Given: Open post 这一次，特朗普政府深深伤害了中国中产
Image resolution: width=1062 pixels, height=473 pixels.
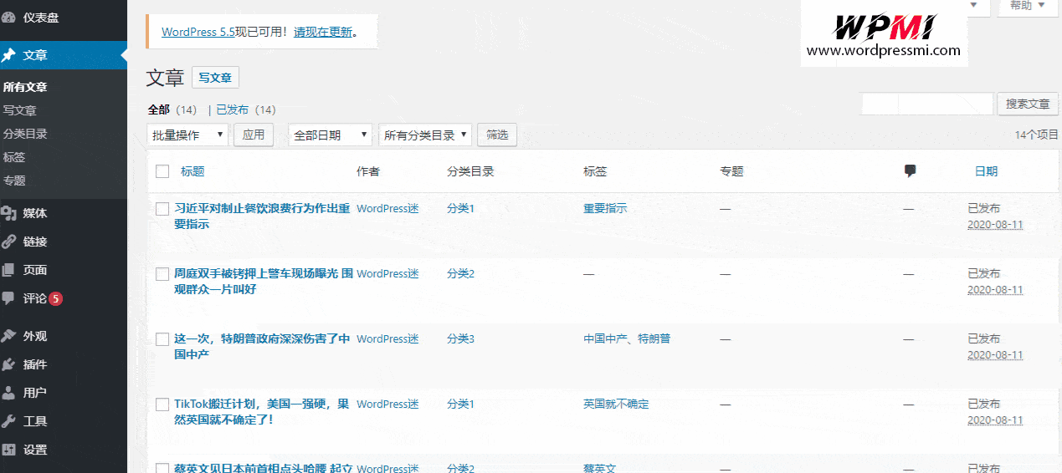Looking at the screenshot, I should [262, 347].
